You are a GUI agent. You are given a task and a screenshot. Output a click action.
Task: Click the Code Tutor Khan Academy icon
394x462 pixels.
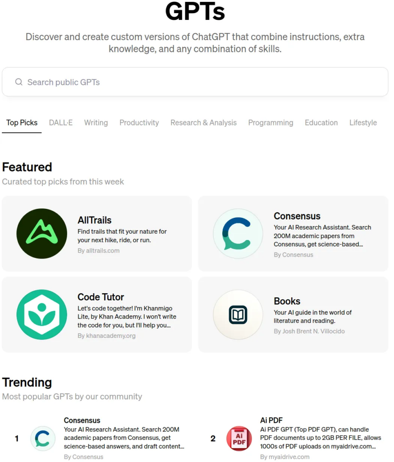(41, 314)
